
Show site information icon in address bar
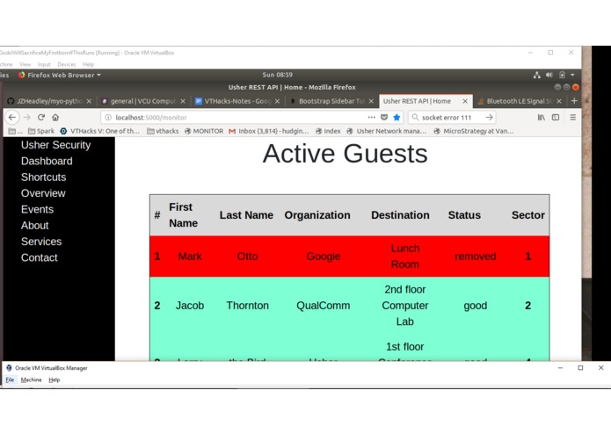point(108,117)
